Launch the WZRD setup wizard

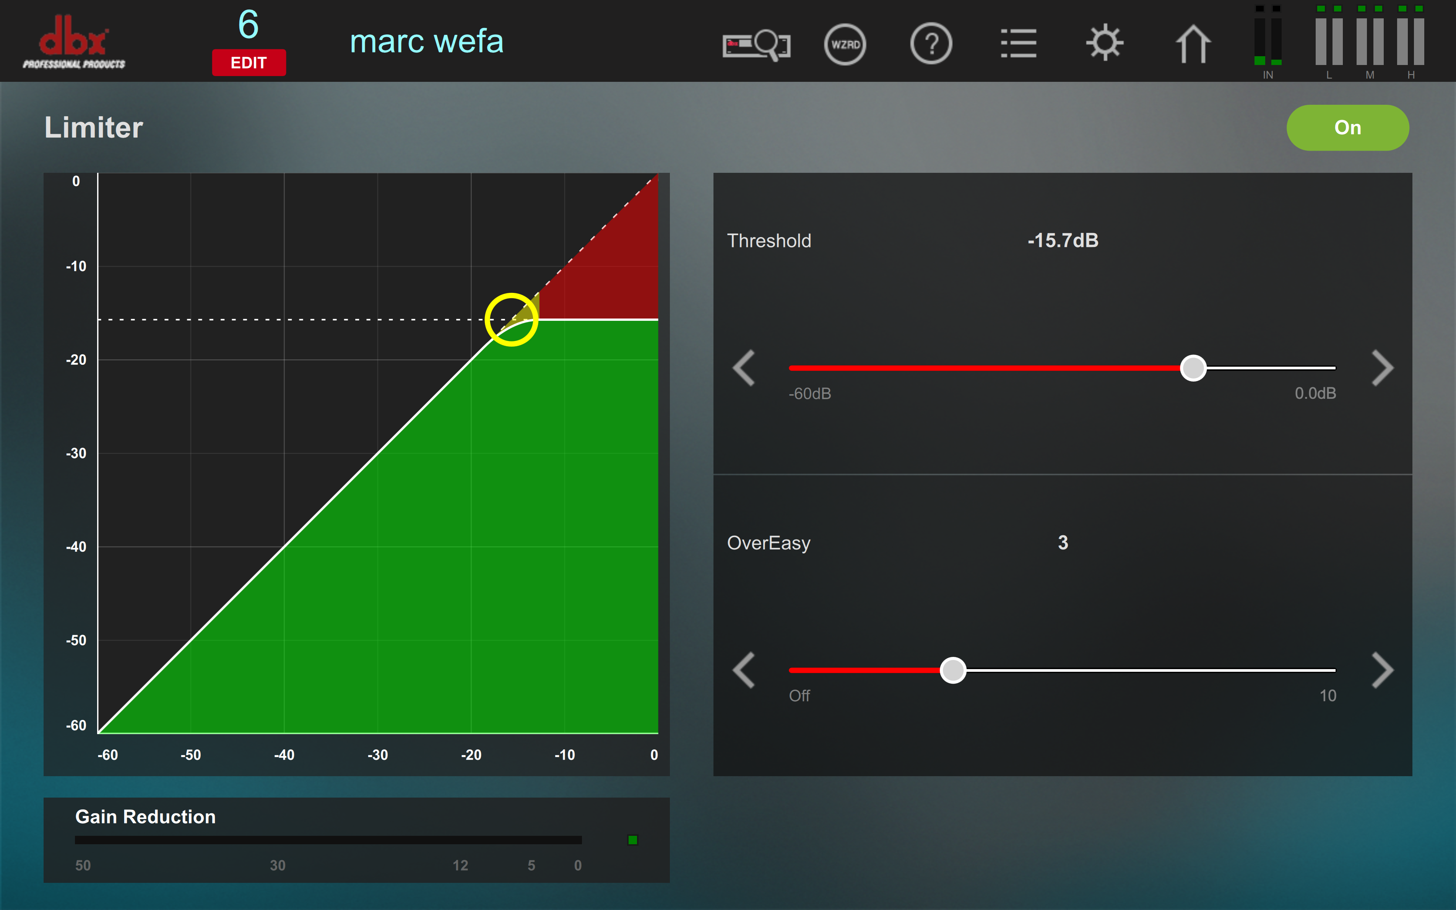coord(845,44)
